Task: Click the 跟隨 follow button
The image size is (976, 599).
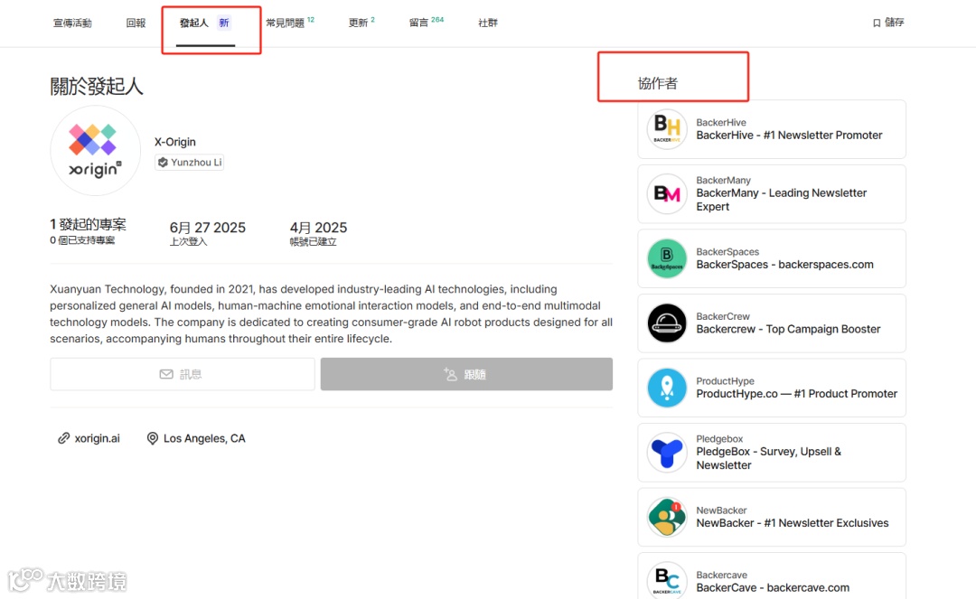Action: (x=466, y=374)
